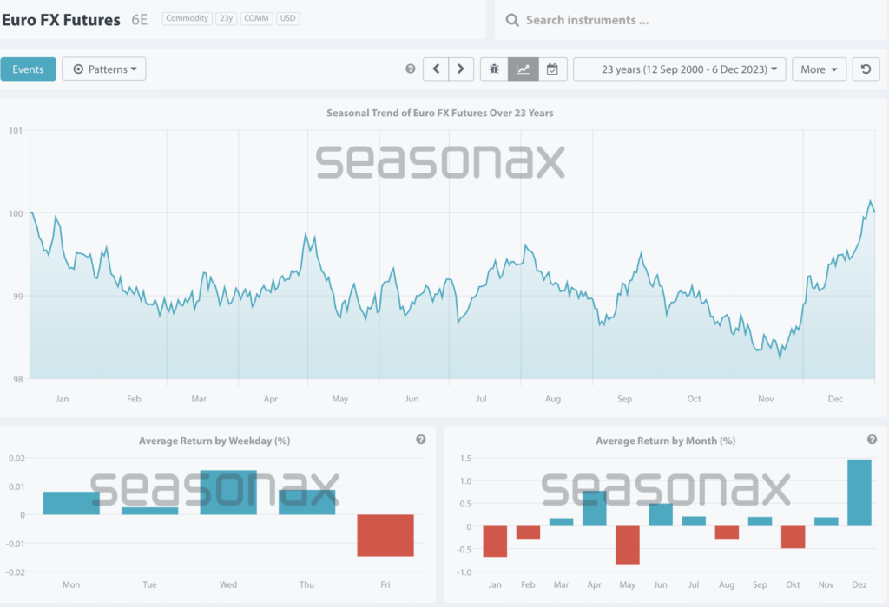Go to previous period with left arrow
The image size is (889, 607).
pyautogui.click(x=436, y=69)
